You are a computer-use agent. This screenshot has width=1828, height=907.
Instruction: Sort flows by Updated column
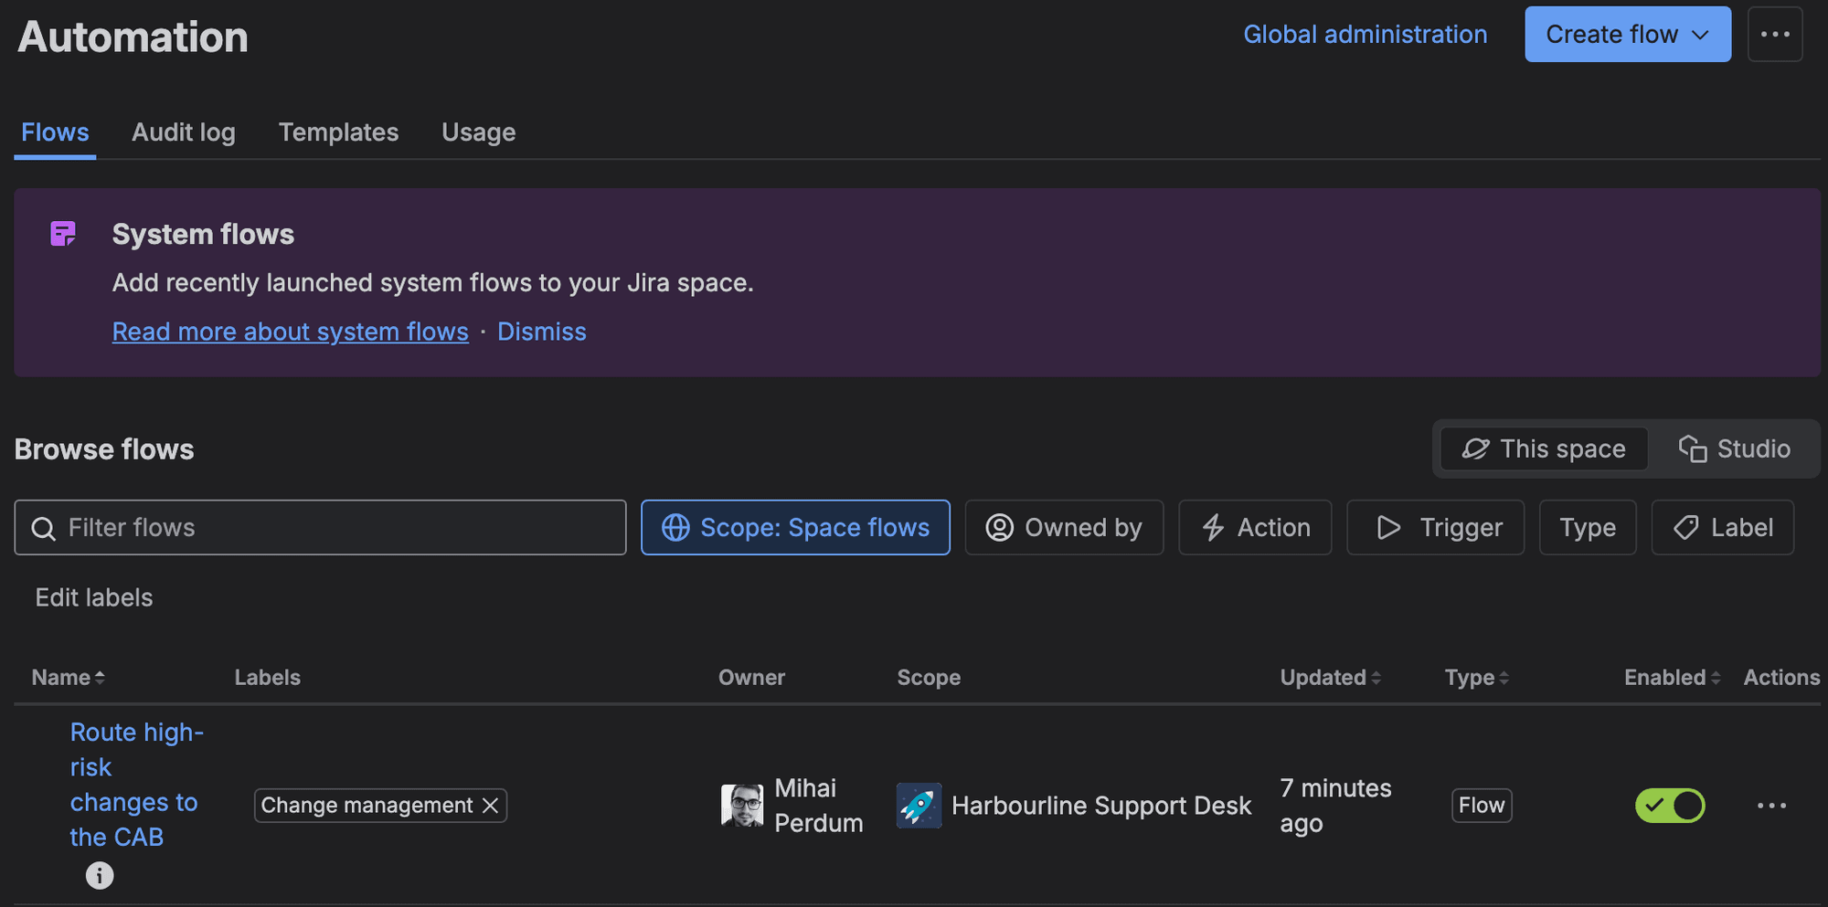pyautogui.click(x=1330, y=678)
